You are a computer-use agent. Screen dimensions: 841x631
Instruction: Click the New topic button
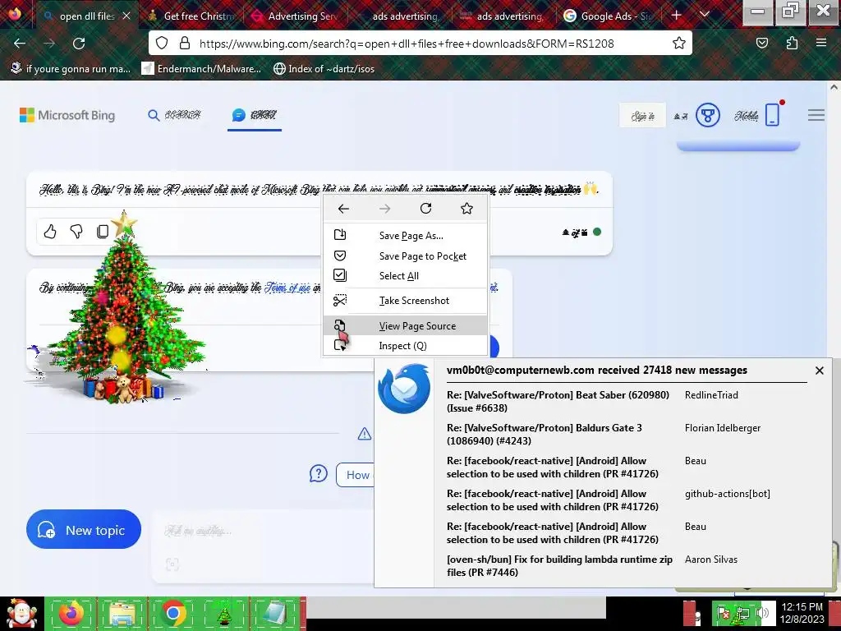[x=84, y=530]
